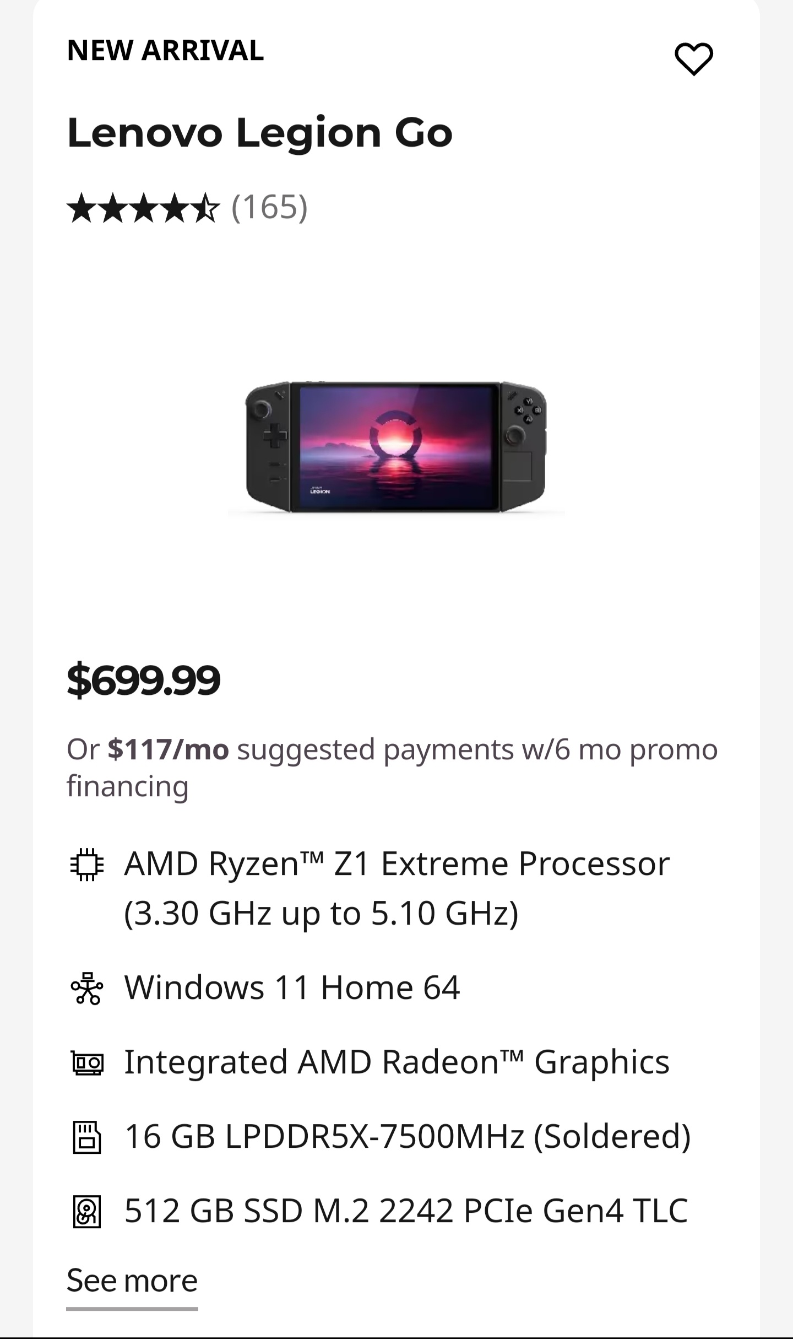Open the Legion Go product image

pos(396,446)
